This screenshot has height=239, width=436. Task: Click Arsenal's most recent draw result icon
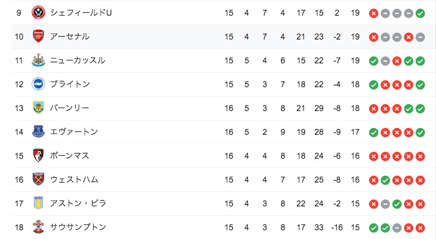click(420, 37)
